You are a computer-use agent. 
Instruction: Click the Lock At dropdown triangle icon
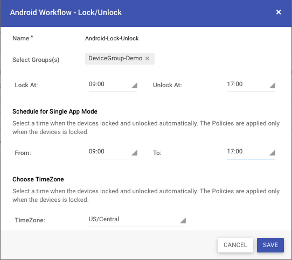tap(135, 86)
